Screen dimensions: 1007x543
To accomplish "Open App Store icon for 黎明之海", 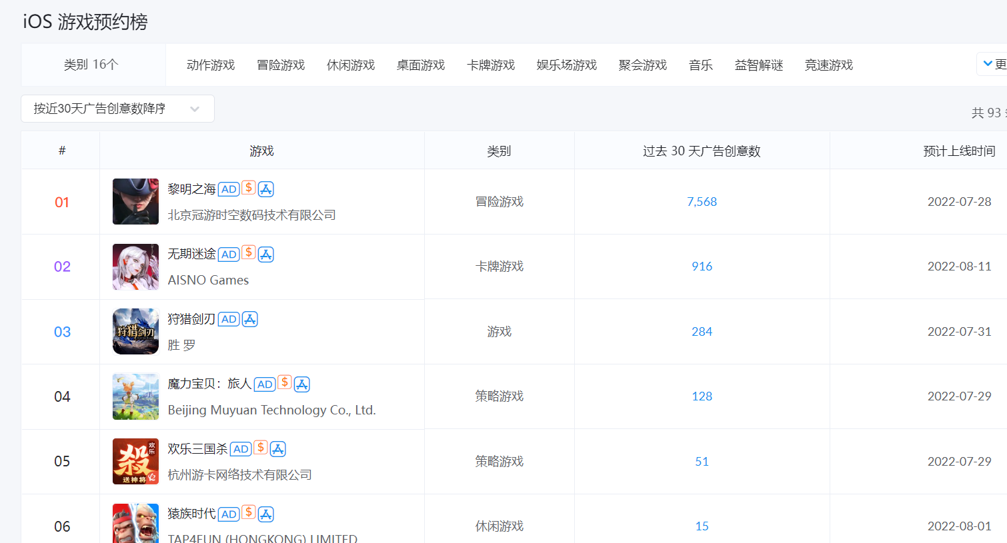I will point(266,189).
